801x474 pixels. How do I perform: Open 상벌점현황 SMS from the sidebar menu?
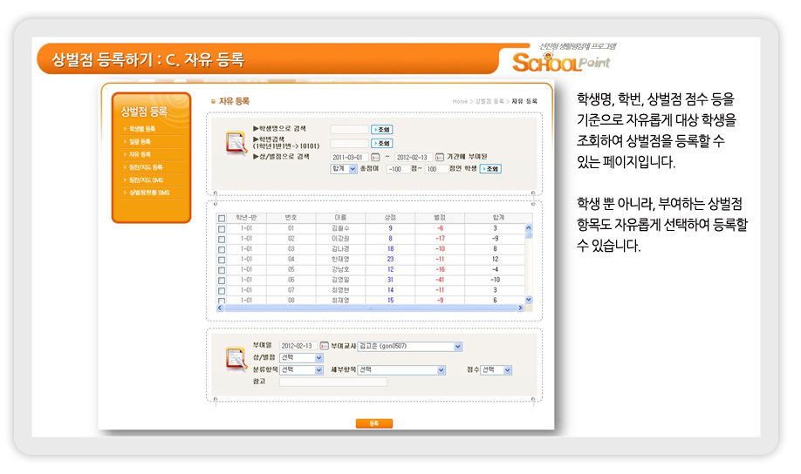tap(150, 192)
